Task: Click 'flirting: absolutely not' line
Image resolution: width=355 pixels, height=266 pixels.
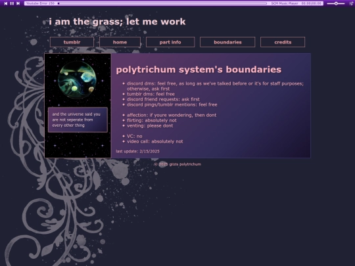Action: pos(152,120)
